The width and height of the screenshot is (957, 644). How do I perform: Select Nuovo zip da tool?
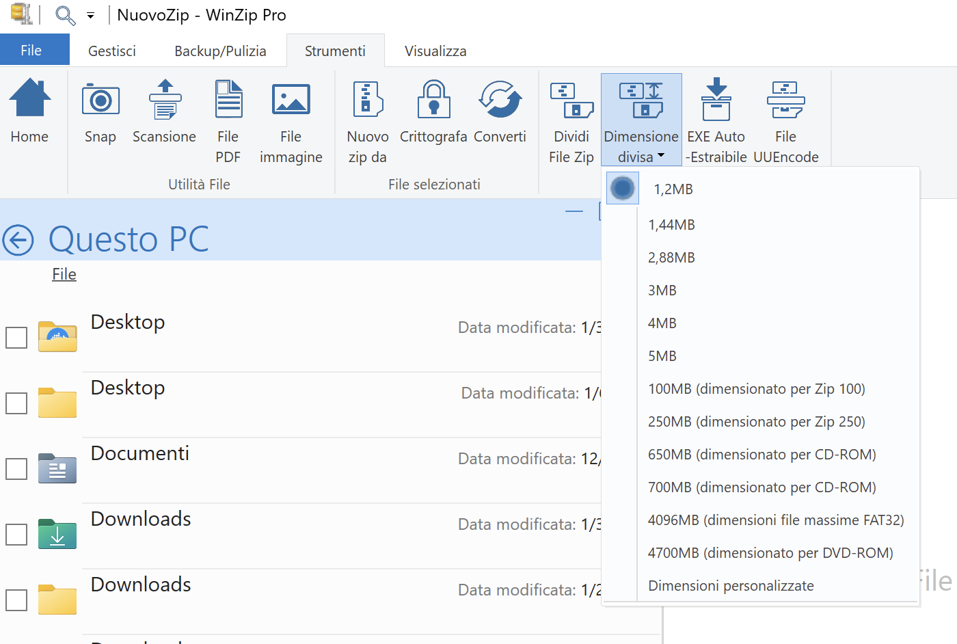(x=368, y=122)
